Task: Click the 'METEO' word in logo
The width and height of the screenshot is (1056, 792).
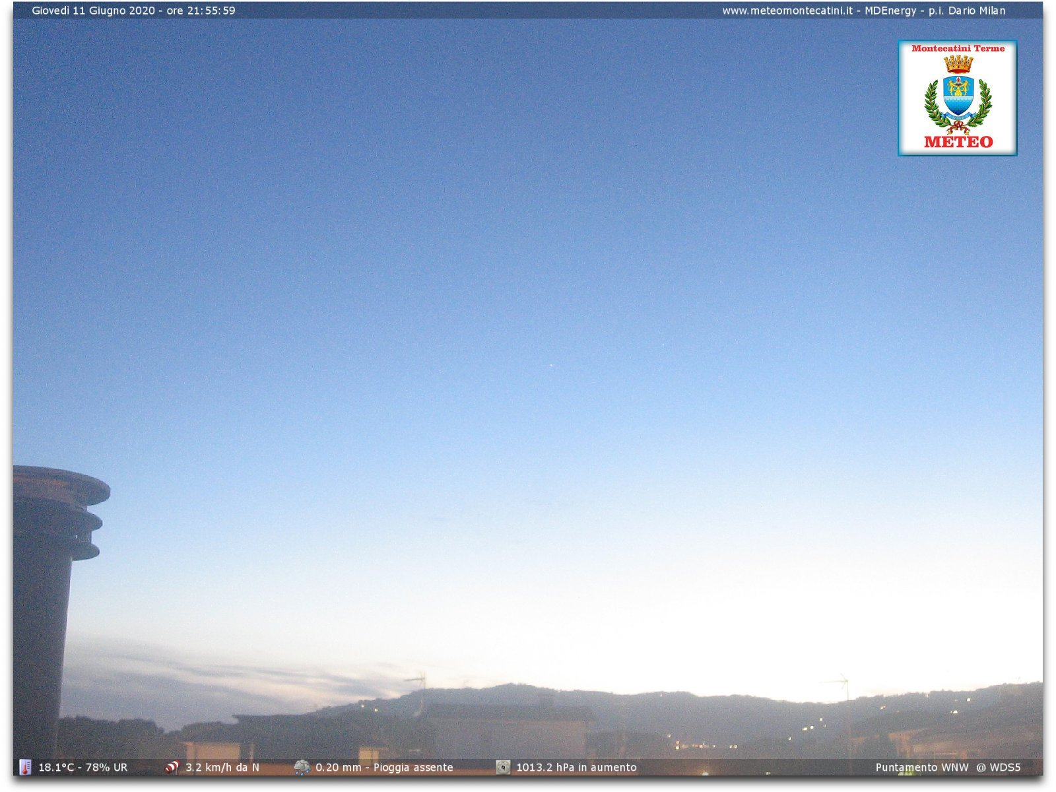Action: [x=958, y=142]
